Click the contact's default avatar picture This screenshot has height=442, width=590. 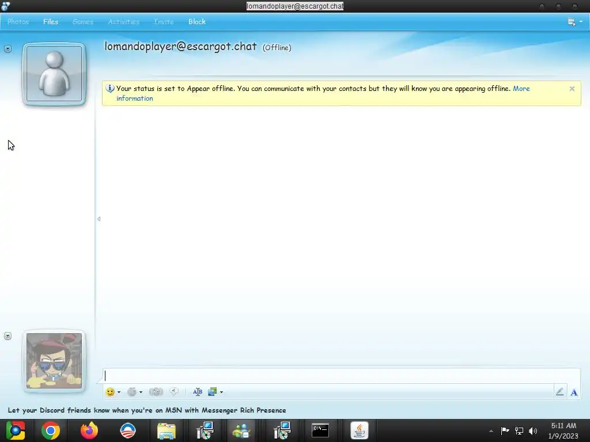(x=54, y=74)
